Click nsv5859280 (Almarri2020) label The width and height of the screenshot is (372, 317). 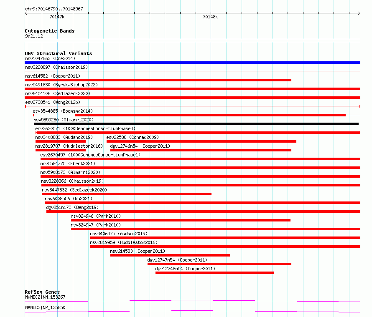click(x=64, y=120)
